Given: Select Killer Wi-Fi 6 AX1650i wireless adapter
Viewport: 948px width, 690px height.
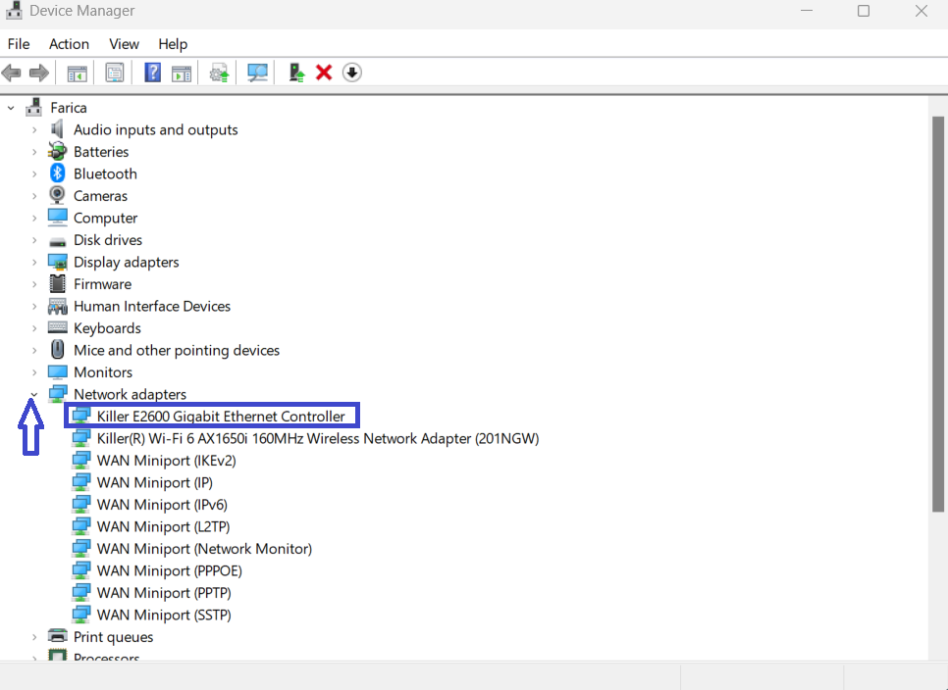Looking at the screenshot, I should 317,438.
